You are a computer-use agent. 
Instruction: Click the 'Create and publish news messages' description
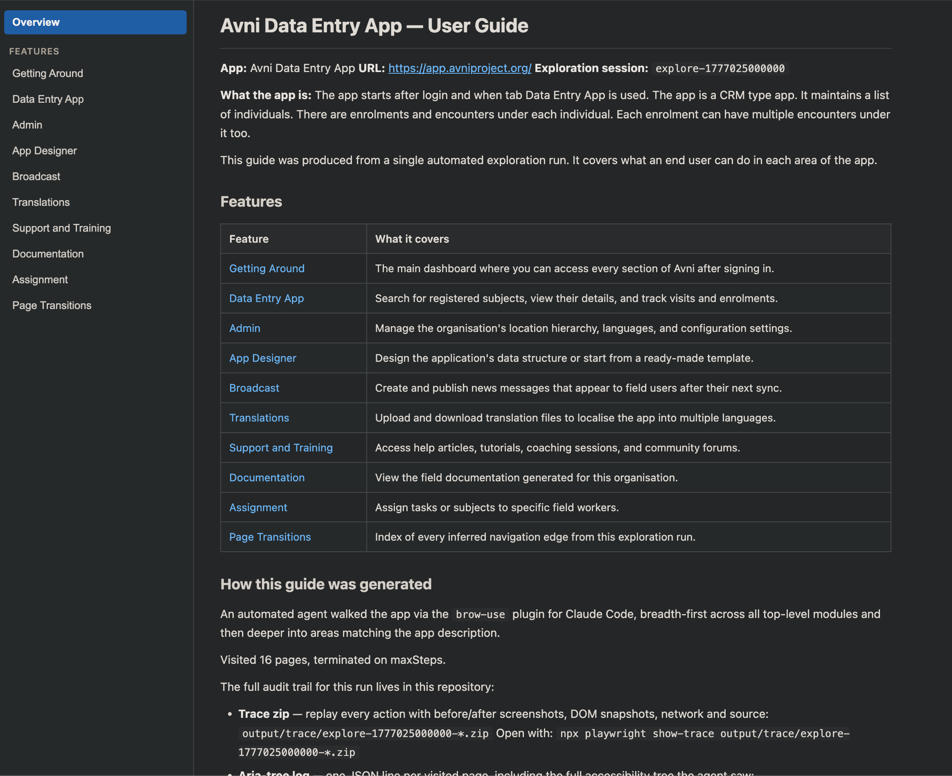coord(578,388)
